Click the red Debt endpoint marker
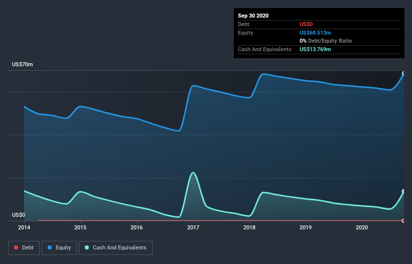412x264 pixels. click(403, 221)
